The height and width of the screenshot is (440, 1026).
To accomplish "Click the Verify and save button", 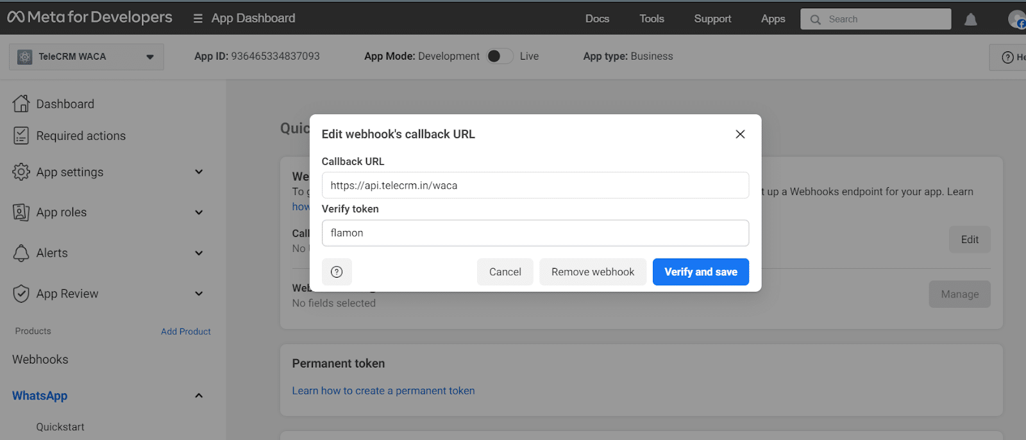I will tap(700, 272).
